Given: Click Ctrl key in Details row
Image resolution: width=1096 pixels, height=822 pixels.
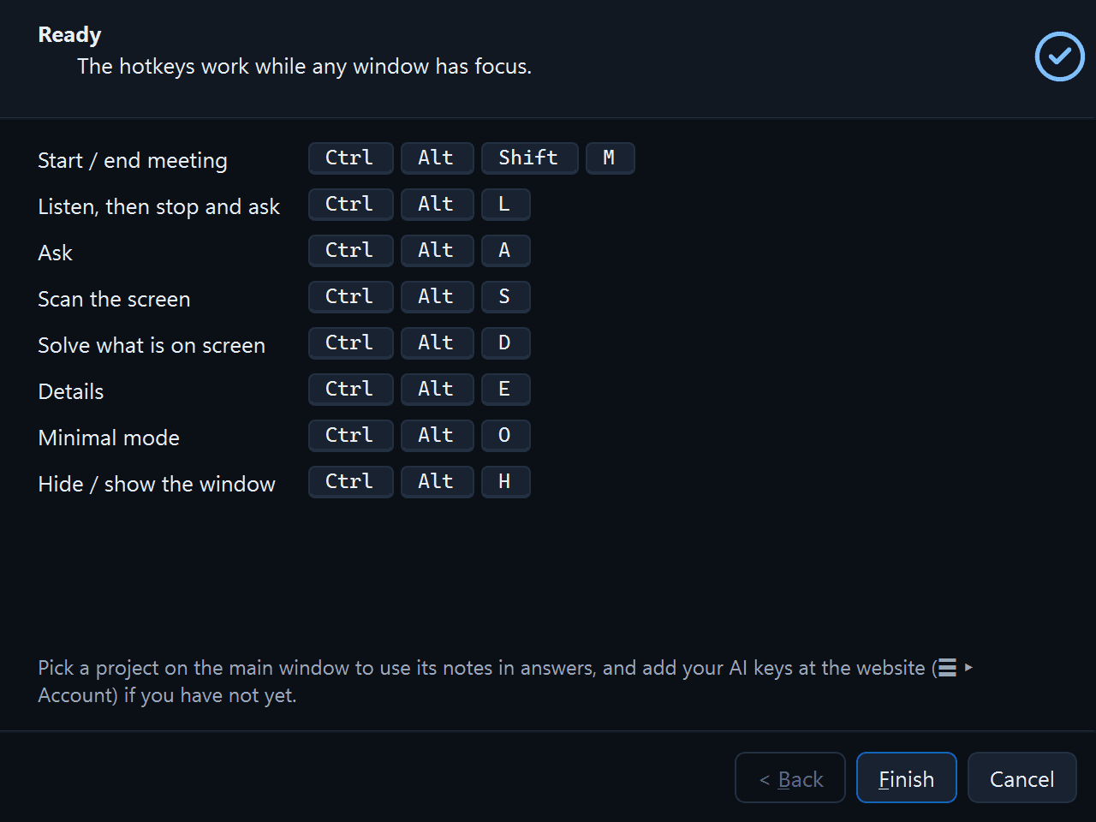Looking at the screenshot, I should point(351,390).
